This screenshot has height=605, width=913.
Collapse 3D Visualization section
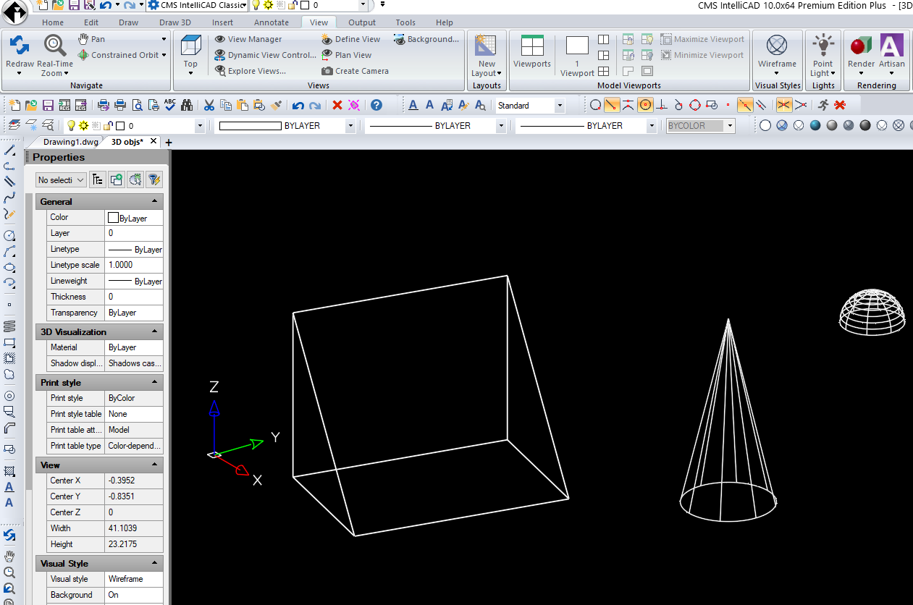(x=154, y=332)
